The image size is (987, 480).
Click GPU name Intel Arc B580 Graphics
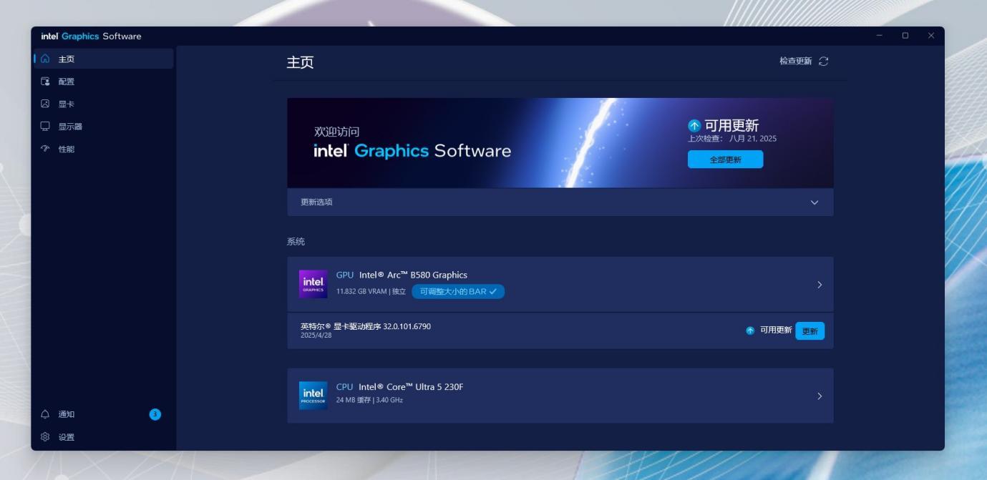[413, 275]
